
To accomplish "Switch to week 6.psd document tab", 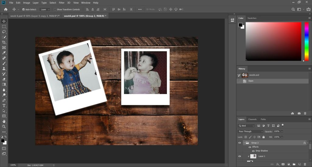I will 34,16.
